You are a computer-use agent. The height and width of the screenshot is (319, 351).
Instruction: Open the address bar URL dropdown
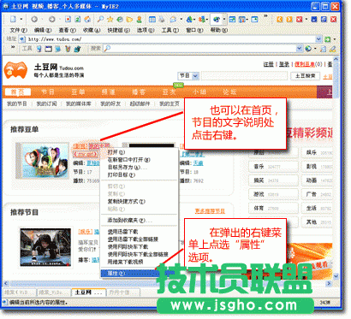318,39
